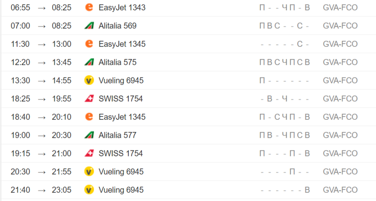Image resolution: width=376 pixels, height=201 pixels.
Task: Click the EasyJet icon on the 11:30 flight
Action: point(89,44)
